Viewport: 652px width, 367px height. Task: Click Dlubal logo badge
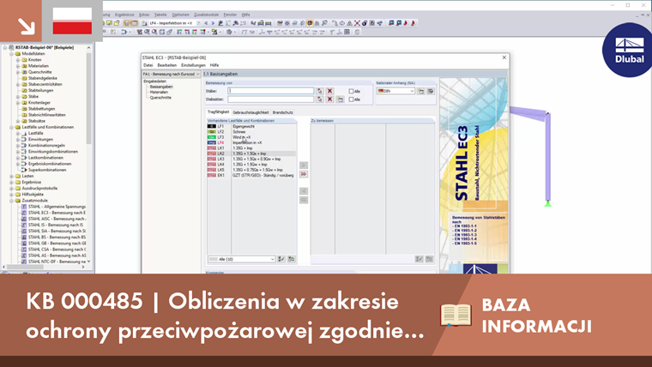point(629,51)
